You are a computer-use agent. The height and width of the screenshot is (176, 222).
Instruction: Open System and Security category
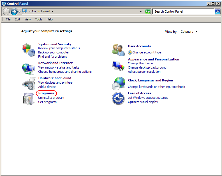tap(55, 44)
